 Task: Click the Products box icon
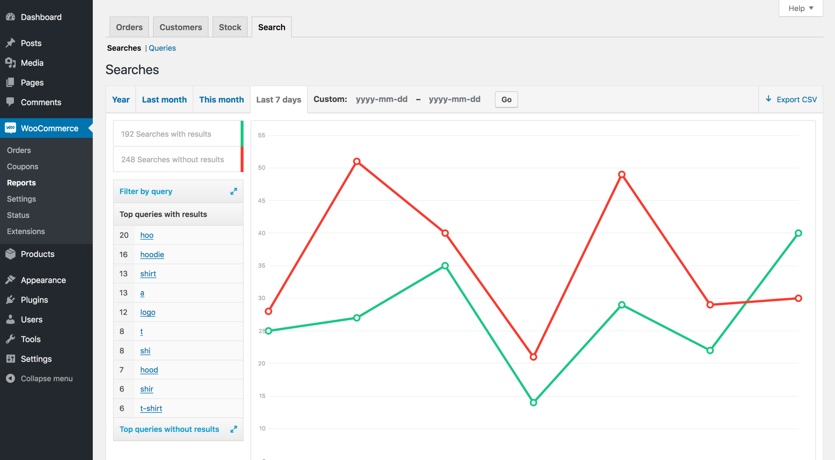[10, 254]
